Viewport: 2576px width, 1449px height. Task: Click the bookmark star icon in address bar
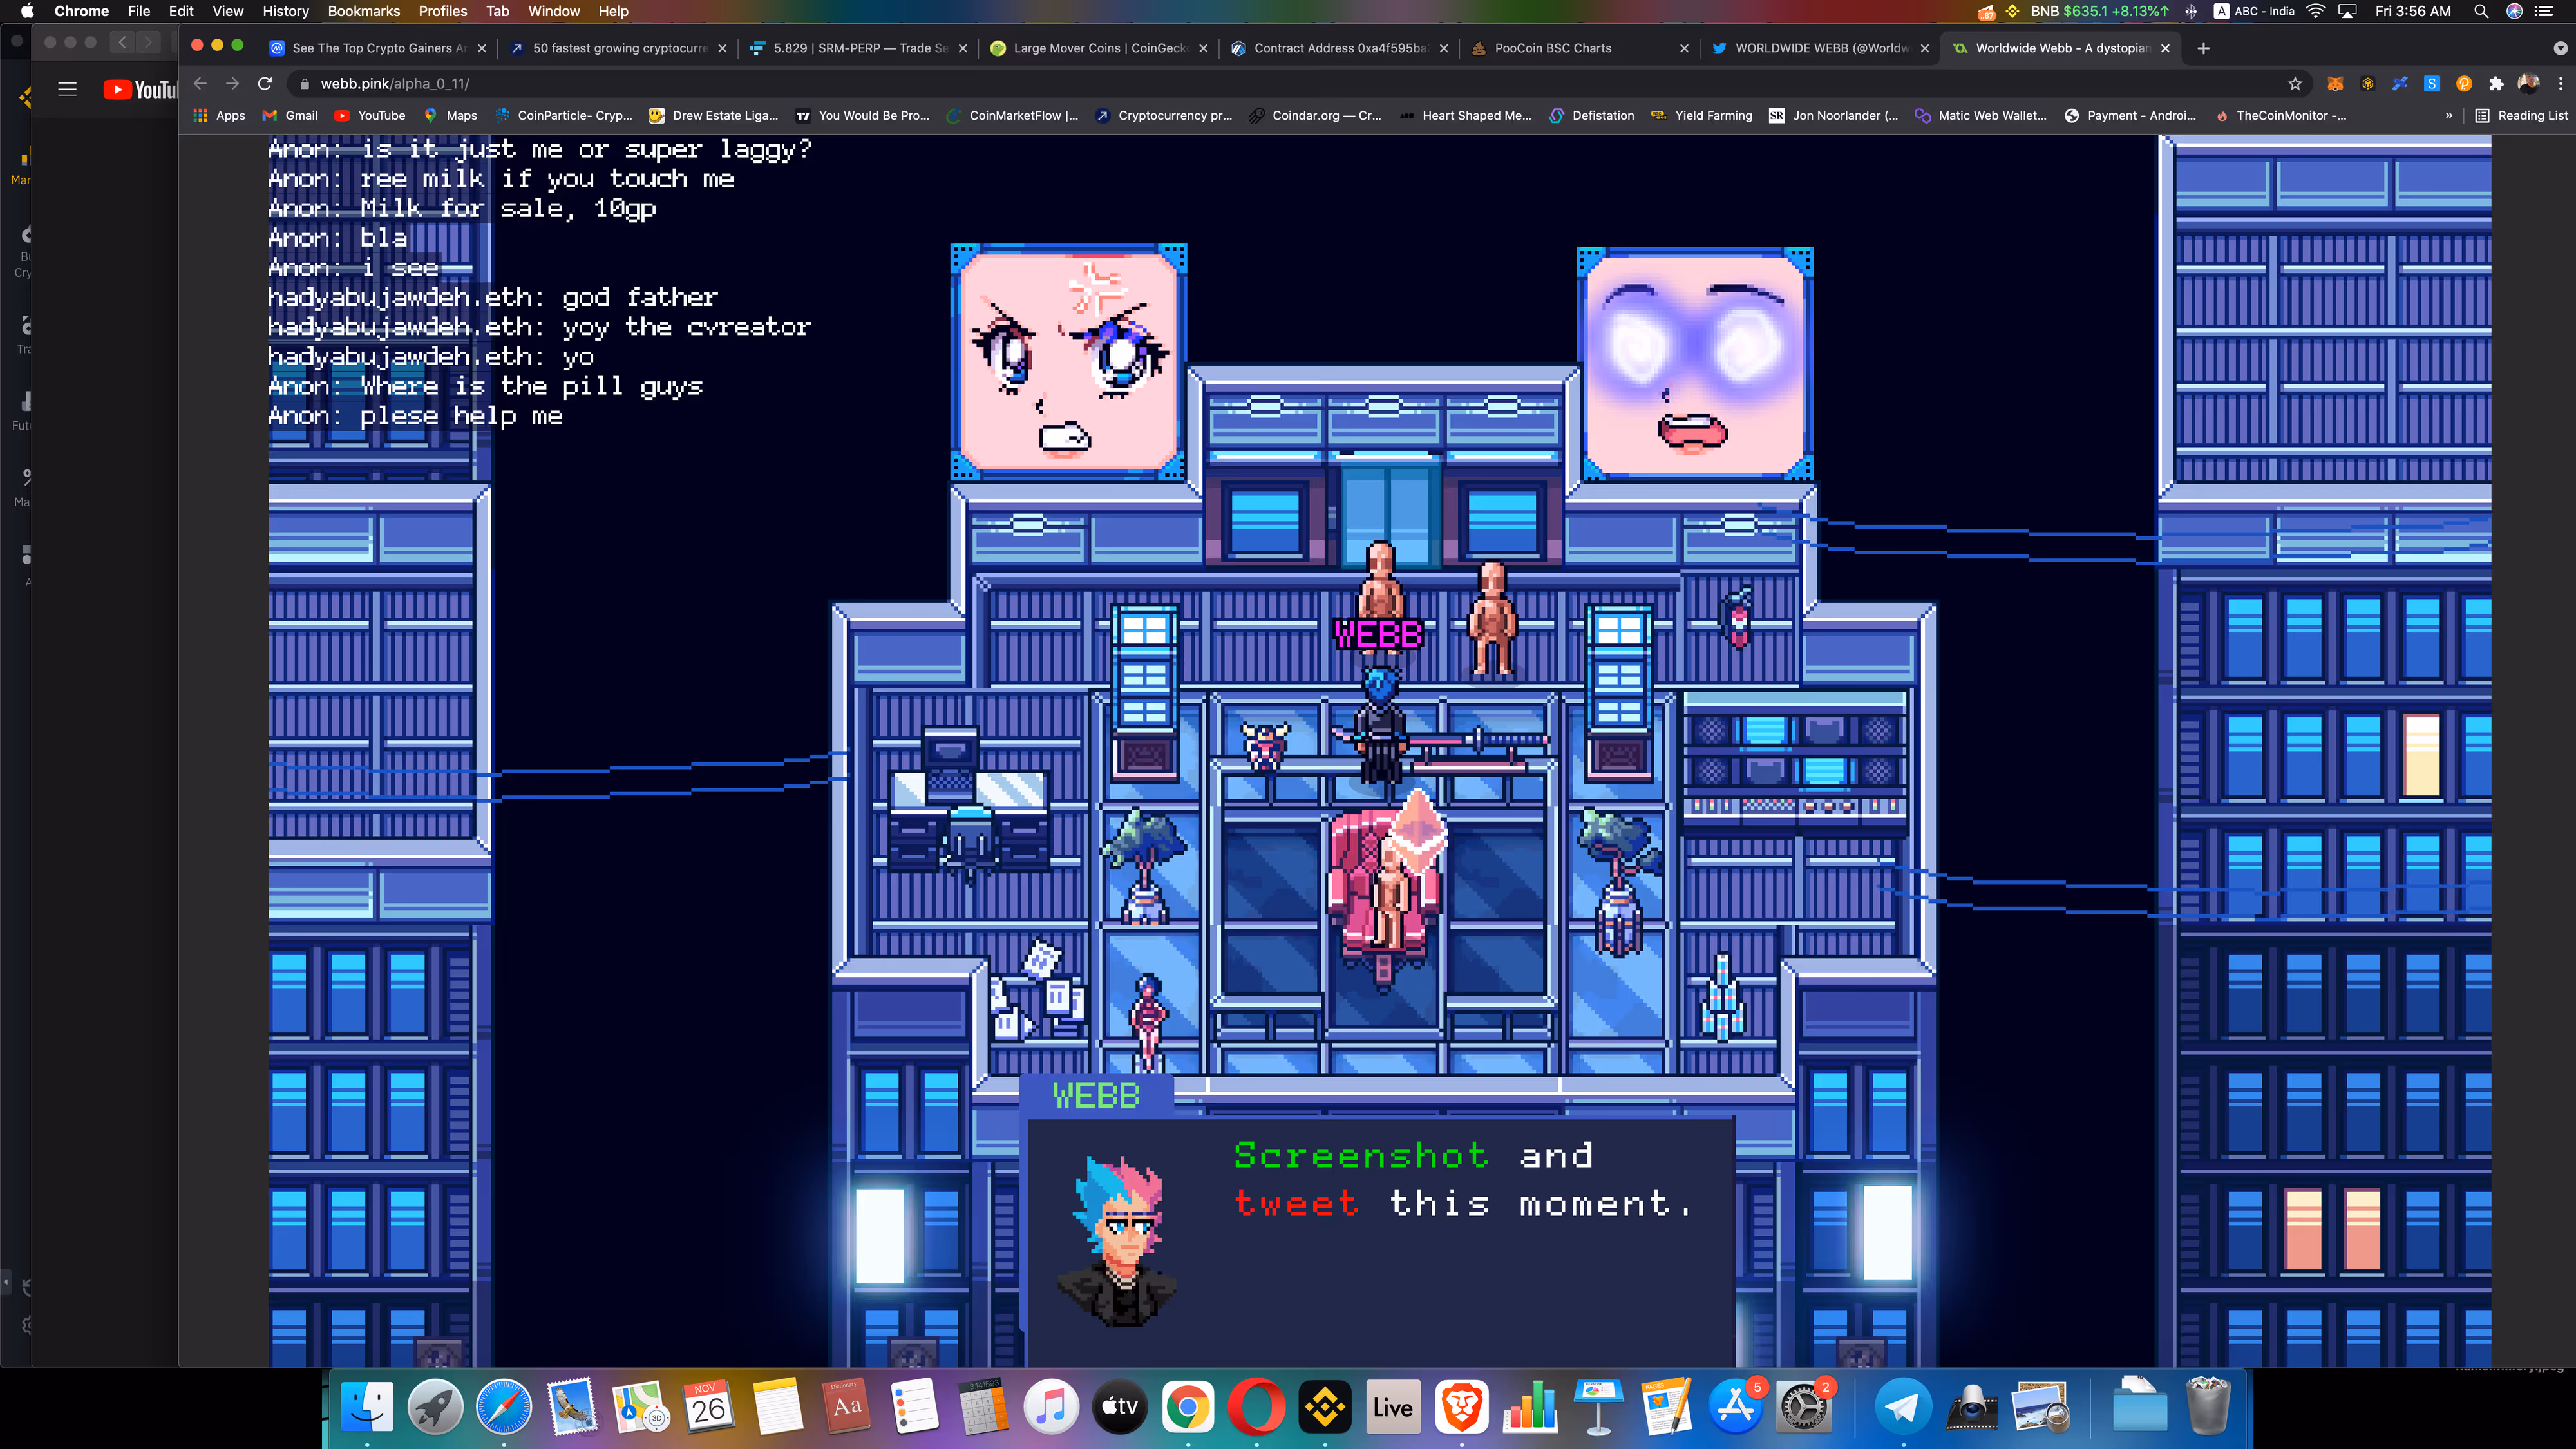(x=2295, y=84)
